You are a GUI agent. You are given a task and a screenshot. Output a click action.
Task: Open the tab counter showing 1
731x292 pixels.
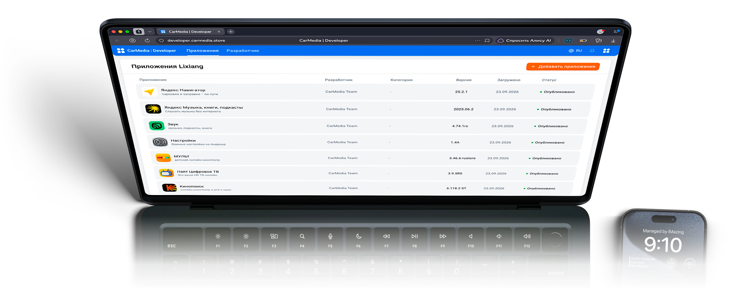pyautogui.click(x=138, y=32)
